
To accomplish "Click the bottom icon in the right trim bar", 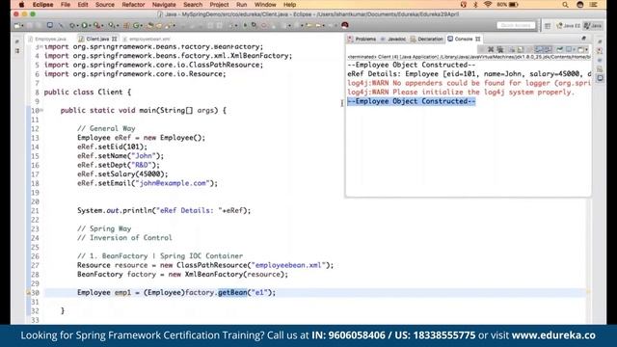I will pos(600,78).
